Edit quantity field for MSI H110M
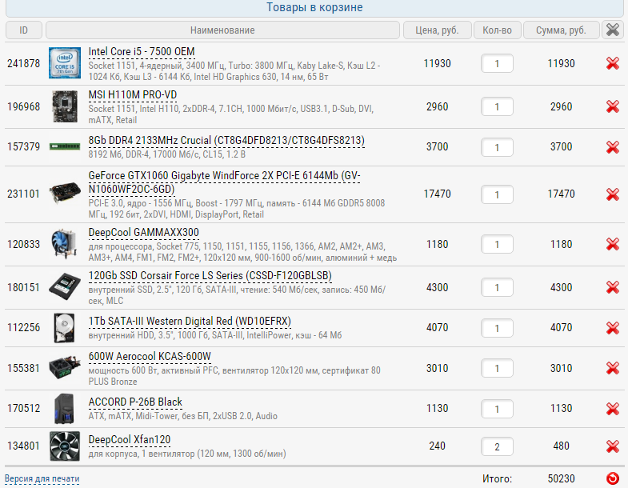This screenshot has width=628, height=488. (x=497, y=106)
